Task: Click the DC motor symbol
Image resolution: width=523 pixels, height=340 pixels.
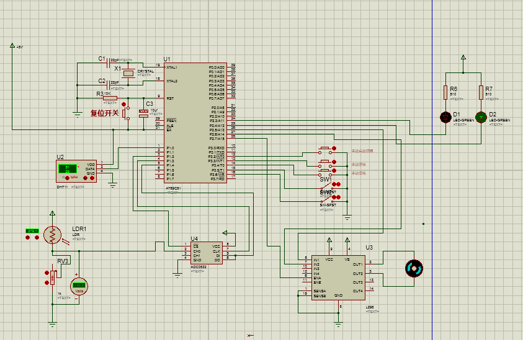Action: pyautogui.click(x=413, y=268)
